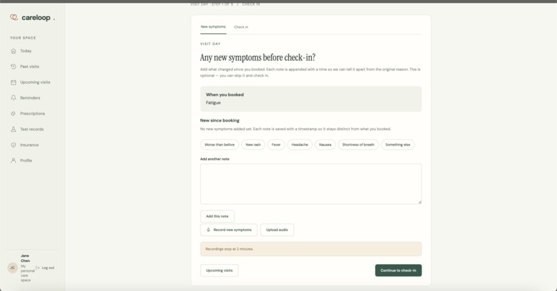Click the Past visits history icon

(14, 66)
